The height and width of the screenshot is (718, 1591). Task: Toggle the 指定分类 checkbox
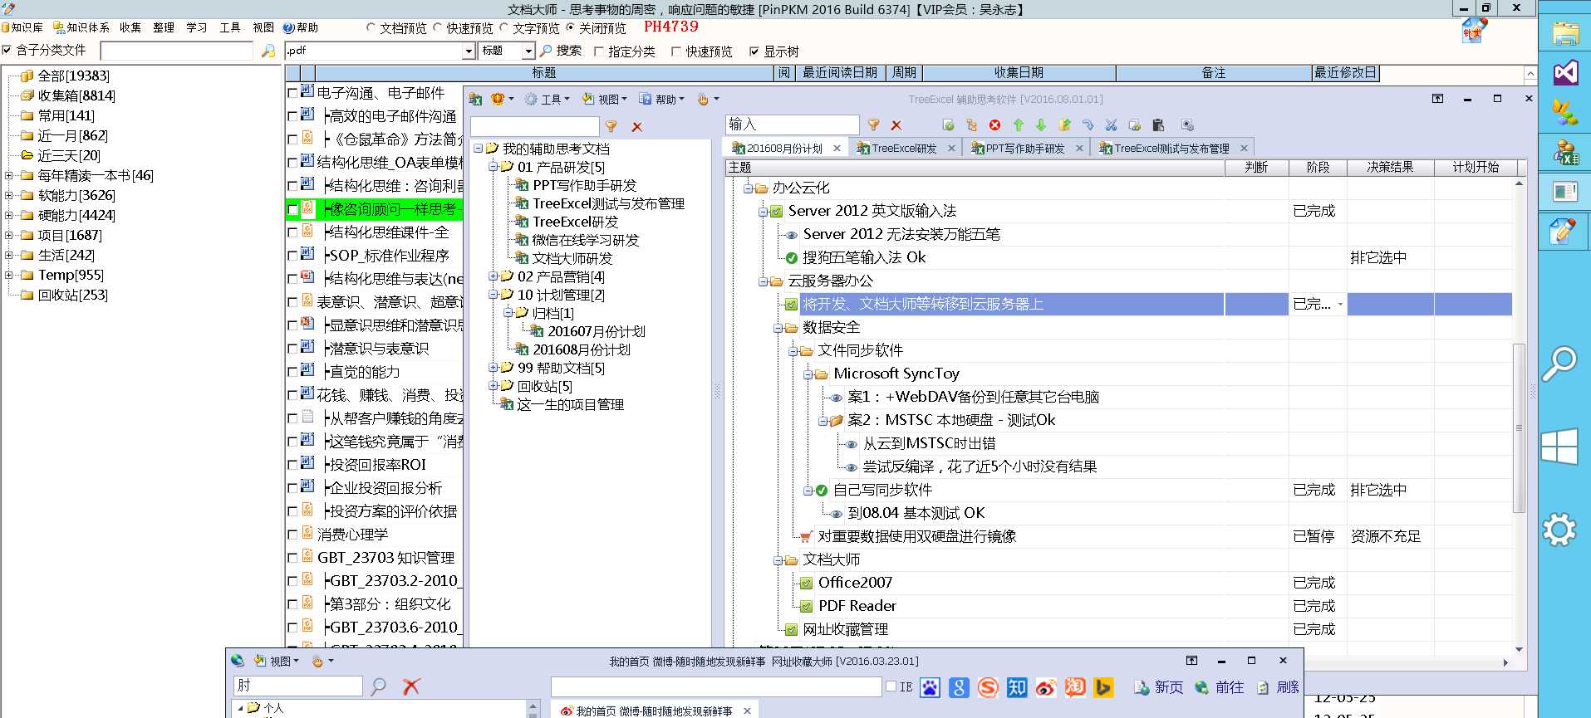tap(599, 51)
